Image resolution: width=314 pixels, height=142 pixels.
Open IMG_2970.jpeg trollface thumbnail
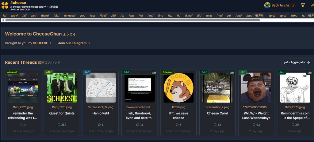(295, 88)
